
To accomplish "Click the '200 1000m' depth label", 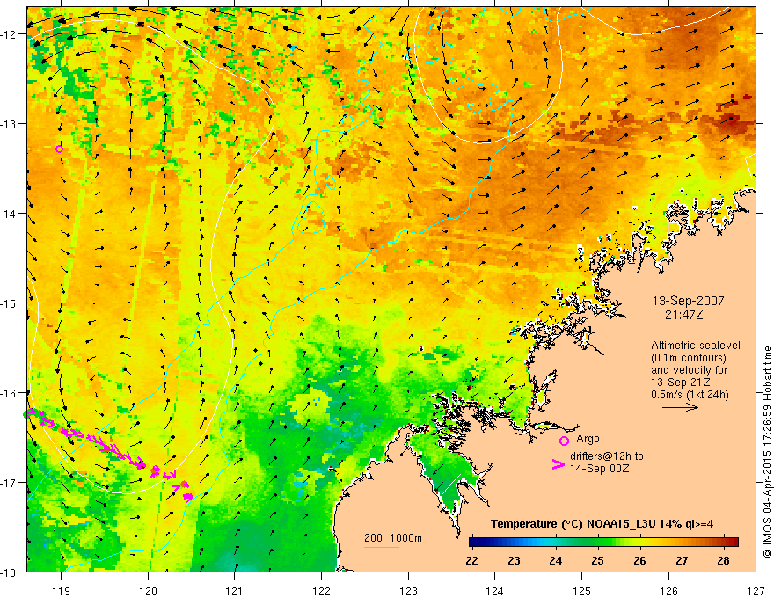I will pos(393,538).
